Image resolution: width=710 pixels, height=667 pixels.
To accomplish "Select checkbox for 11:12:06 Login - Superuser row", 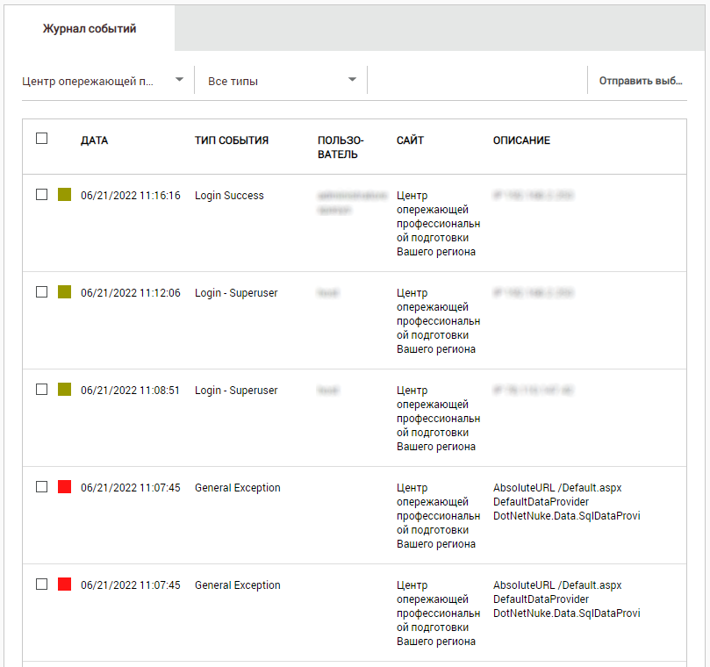I will pyautogui.click(x=42, y=292).
